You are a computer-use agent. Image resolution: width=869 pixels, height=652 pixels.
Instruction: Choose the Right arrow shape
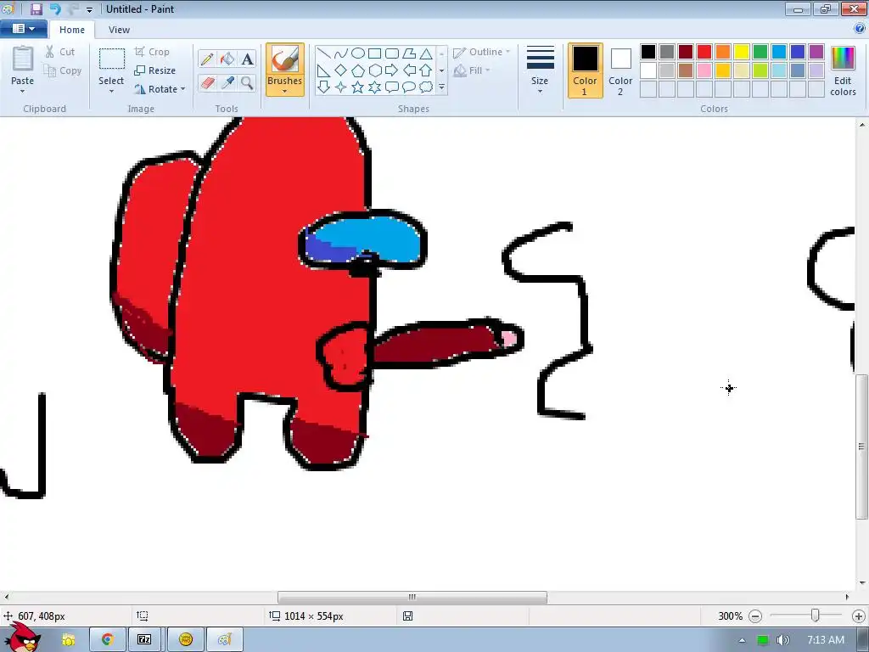click(392, 70)
